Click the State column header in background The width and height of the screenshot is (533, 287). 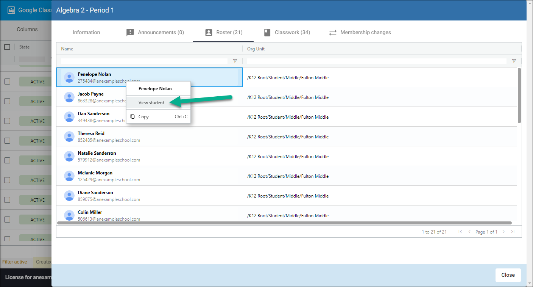coord(24,47)
